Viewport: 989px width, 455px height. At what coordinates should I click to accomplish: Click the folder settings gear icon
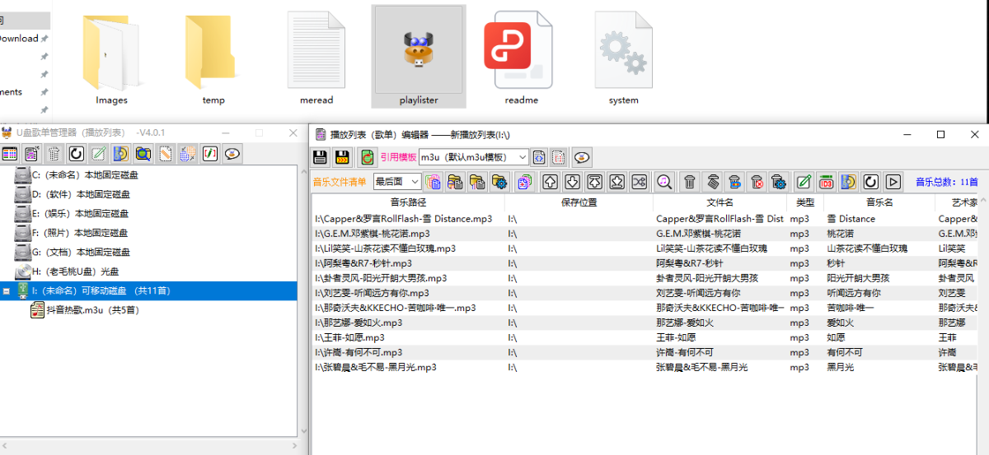[x=499, y=181]
